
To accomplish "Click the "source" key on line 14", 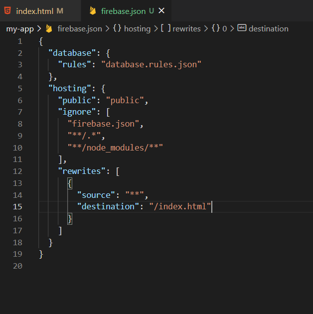I will (96, 195).
